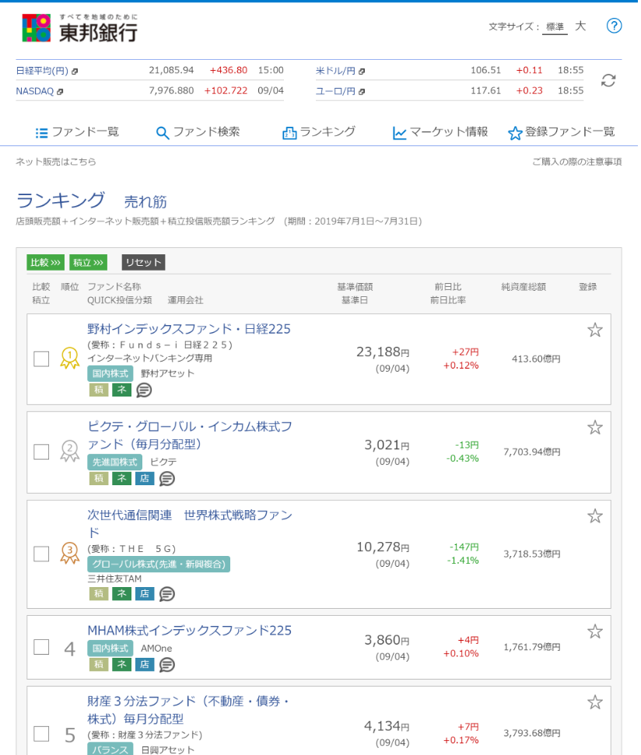The width and height of the screenshot is (641, 755).
Task: Open fund 野村インデックスファンド・日経225
Action: 189,329
